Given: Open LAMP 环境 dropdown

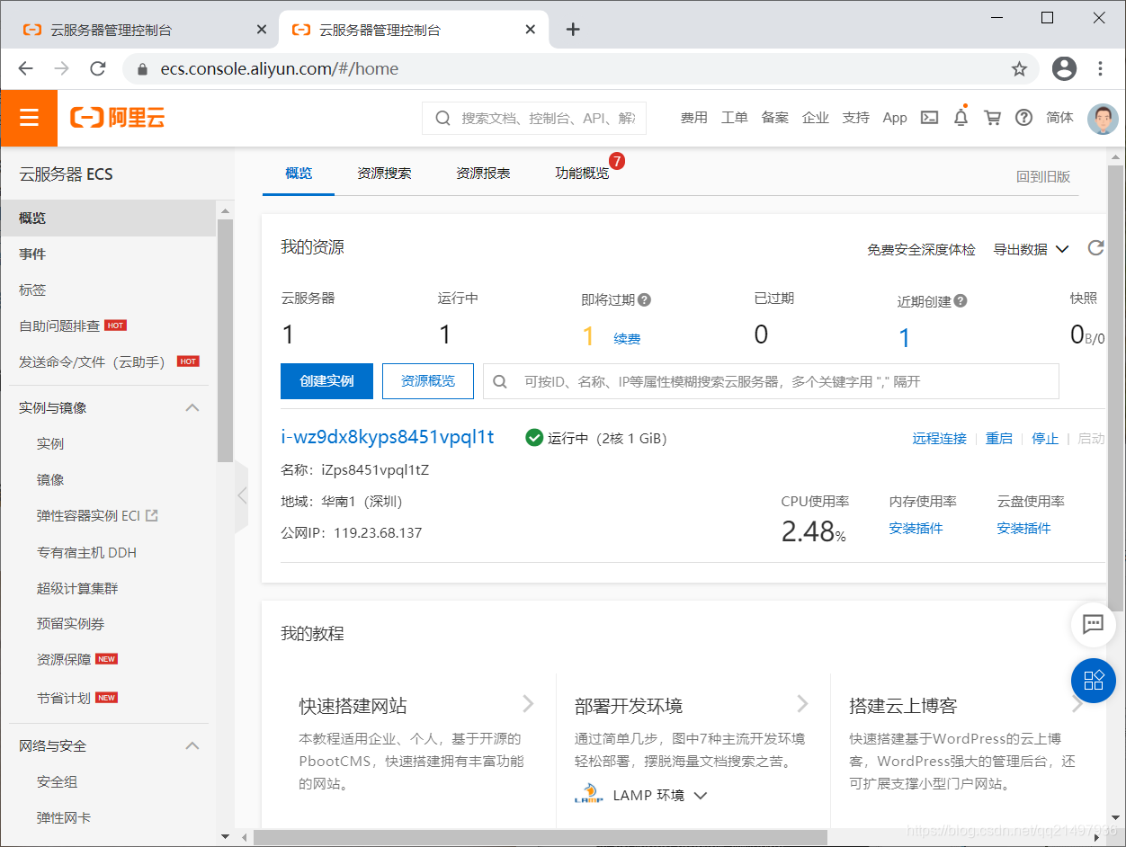Looking at the screenshot, I should 660,795.
